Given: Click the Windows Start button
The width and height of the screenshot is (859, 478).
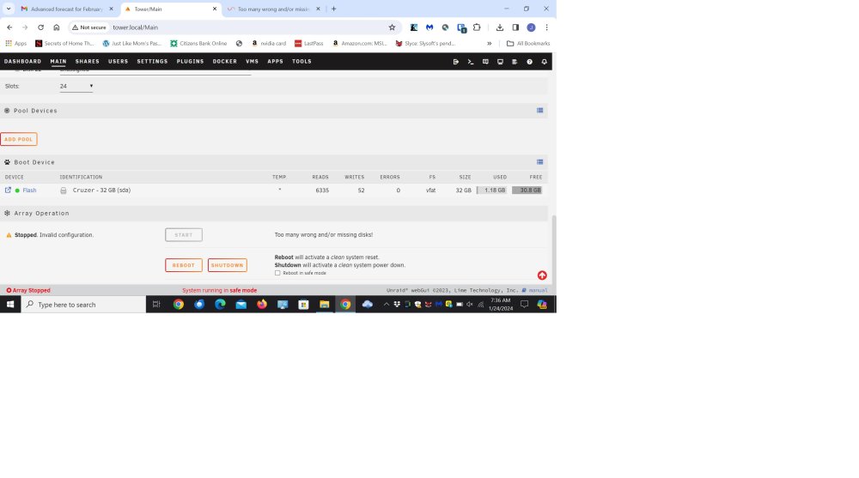Looking at the screenshot, I should [9, 305].
